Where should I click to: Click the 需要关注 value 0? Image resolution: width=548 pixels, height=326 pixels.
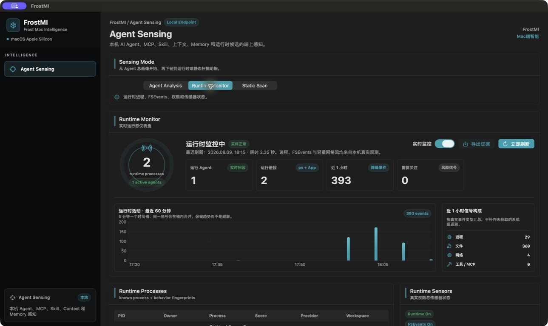(x=405, y=180)
